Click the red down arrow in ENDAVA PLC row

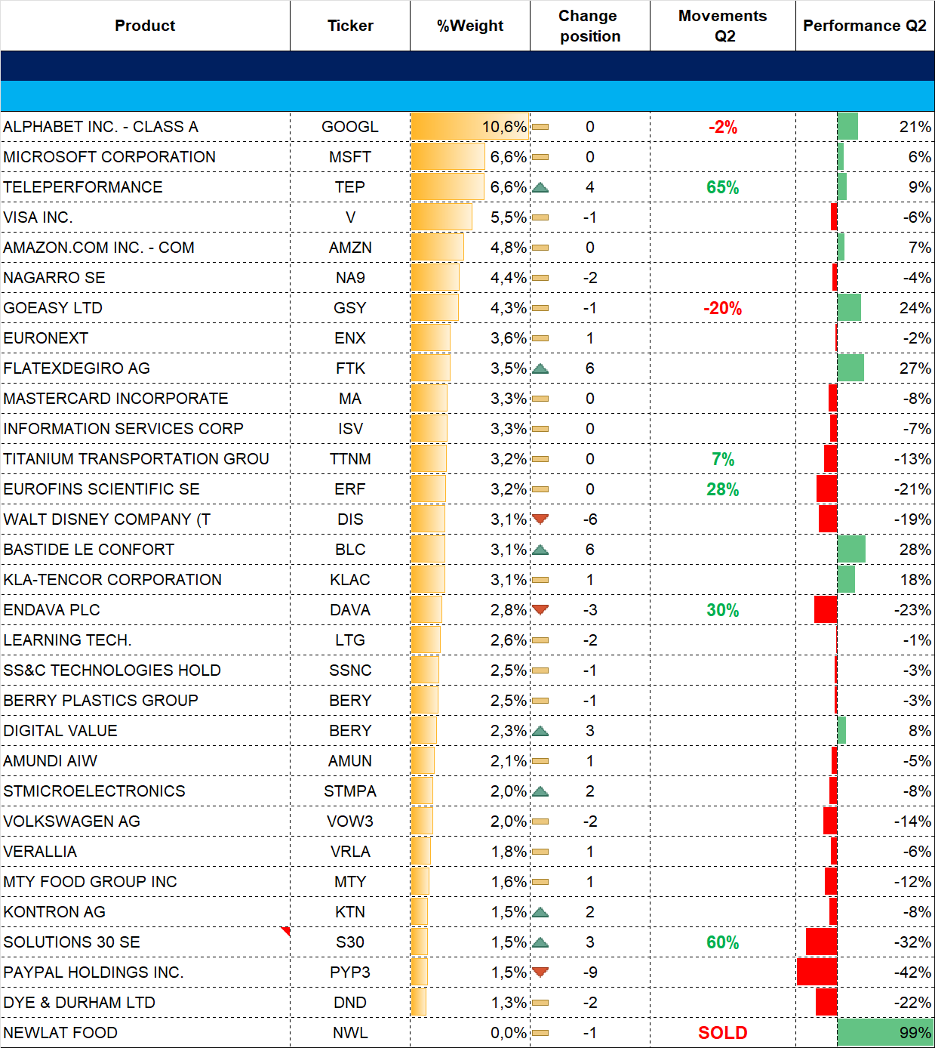click(x=540, y=610)
